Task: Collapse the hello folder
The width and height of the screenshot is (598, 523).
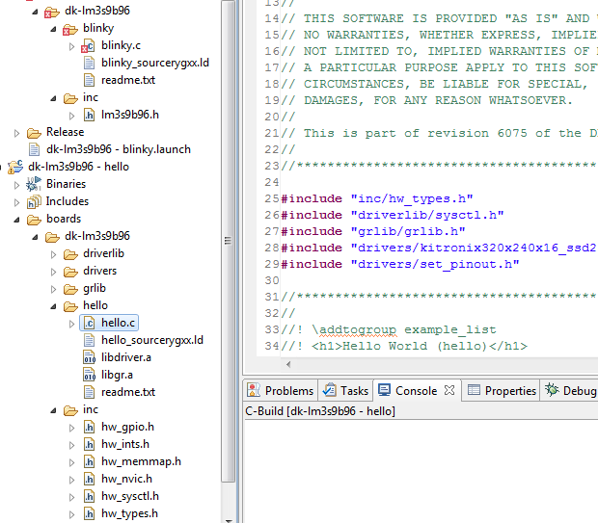Action: click(53, 306)
